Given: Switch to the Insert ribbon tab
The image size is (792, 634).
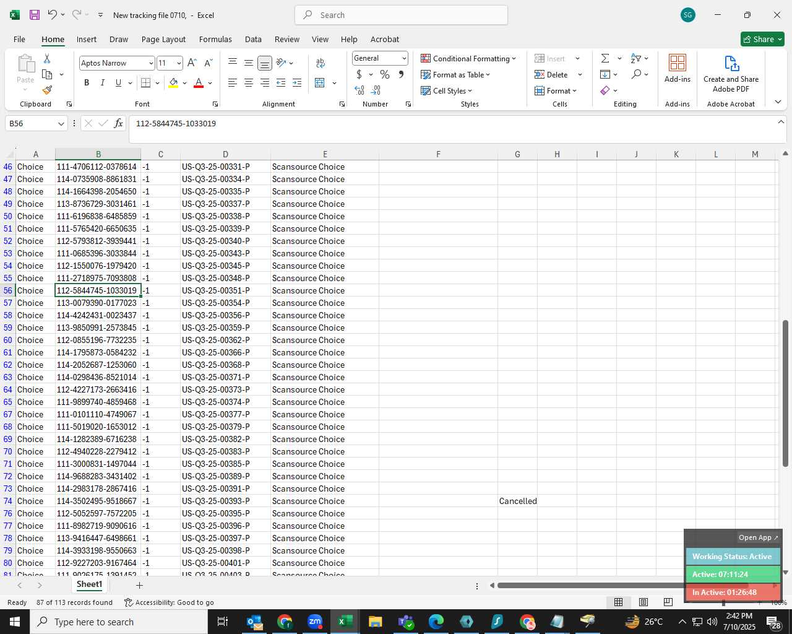Looking at the screenshot, I should click(87, 39).
